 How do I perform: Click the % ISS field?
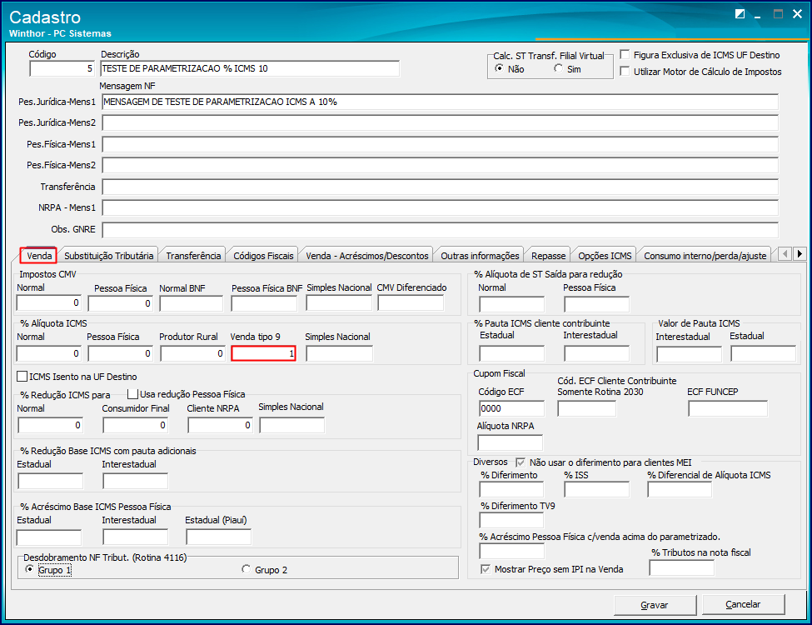coord(596,490)
